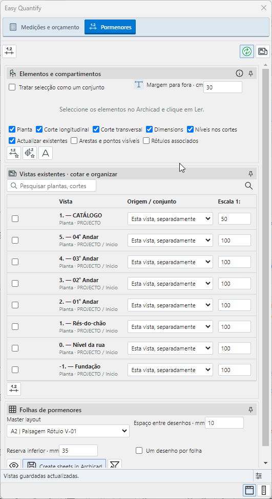Open origem dropdown for -1. — Fundação row
The width and height of the screenshot is (272, 499).
(170, 370)
